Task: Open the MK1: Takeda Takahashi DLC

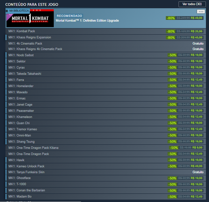Action: 106,74
